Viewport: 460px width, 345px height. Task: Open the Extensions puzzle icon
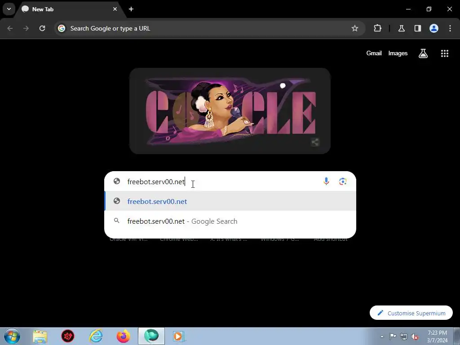[x=377, y=28]
